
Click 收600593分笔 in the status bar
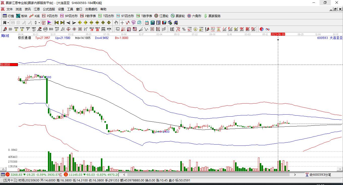[320, 174]
